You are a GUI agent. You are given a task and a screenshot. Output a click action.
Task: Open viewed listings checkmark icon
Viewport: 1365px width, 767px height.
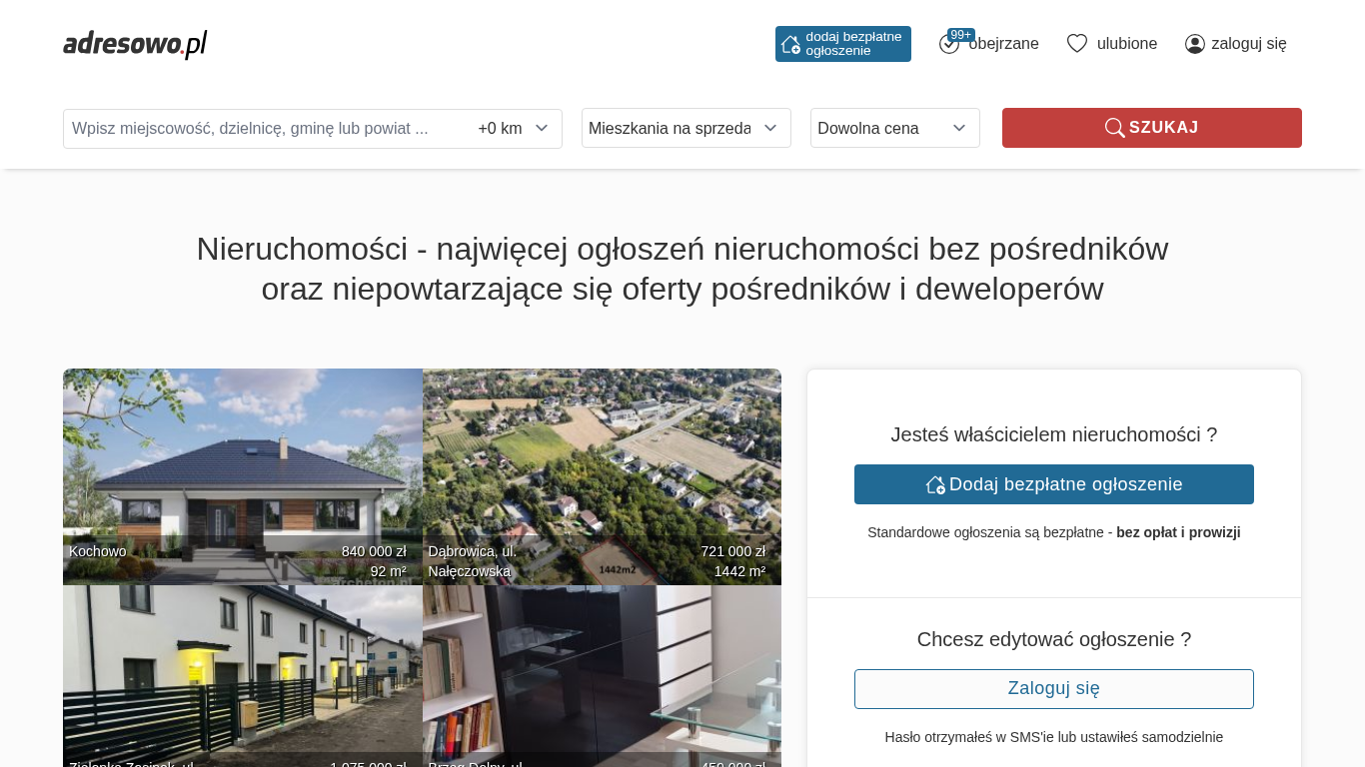pos(948,45)
